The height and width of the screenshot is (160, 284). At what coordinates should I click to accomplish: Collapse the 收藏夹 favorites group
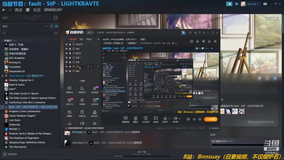coord(2,41)
